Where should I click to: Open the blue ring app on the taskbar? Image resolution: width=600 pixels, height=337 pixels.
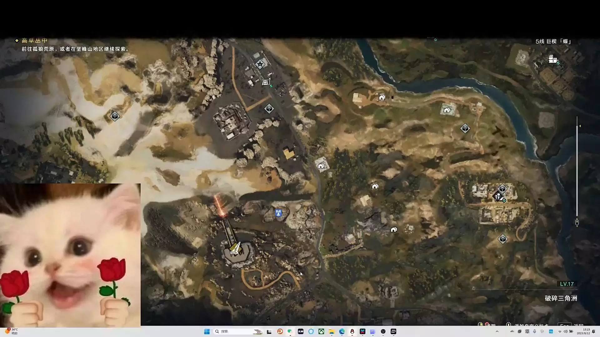tap(311, 331)
